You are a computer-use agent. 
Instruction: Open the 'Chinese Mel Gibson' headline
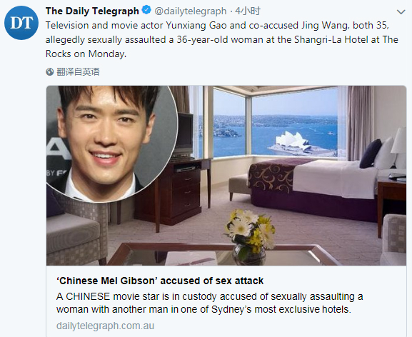pyautogui.click(x=160, y=281)
